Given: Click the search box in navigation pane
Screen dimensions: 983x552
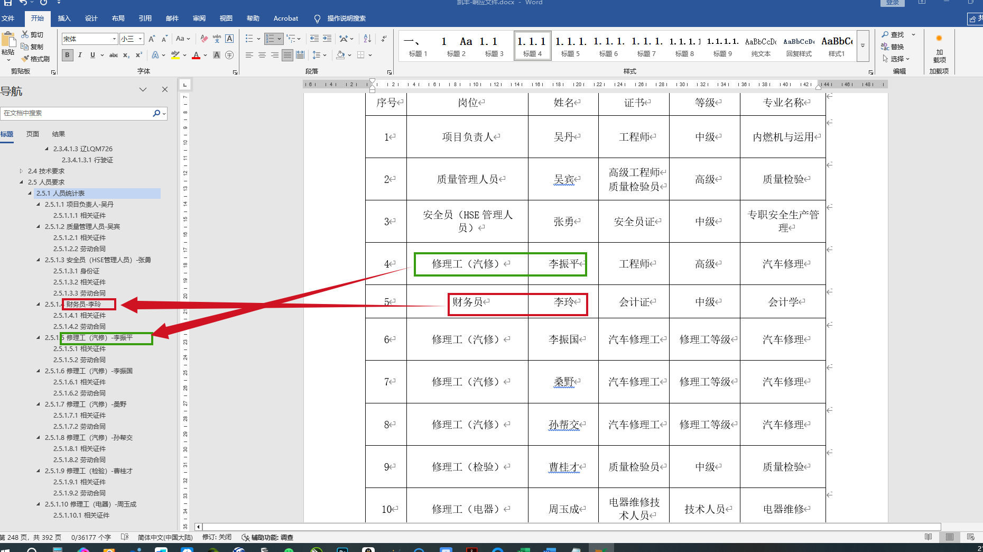Looking at the screenshot, I should [77, 113].
